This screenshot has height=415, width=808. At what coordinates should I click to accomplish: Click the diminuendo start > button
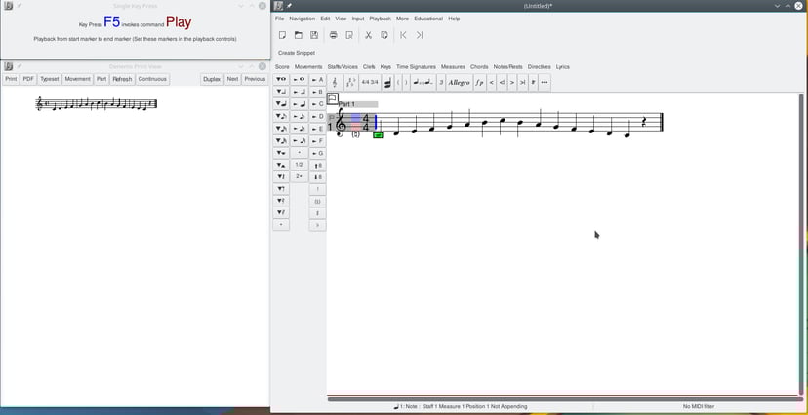pyautogui.click(x=512, y=82)
